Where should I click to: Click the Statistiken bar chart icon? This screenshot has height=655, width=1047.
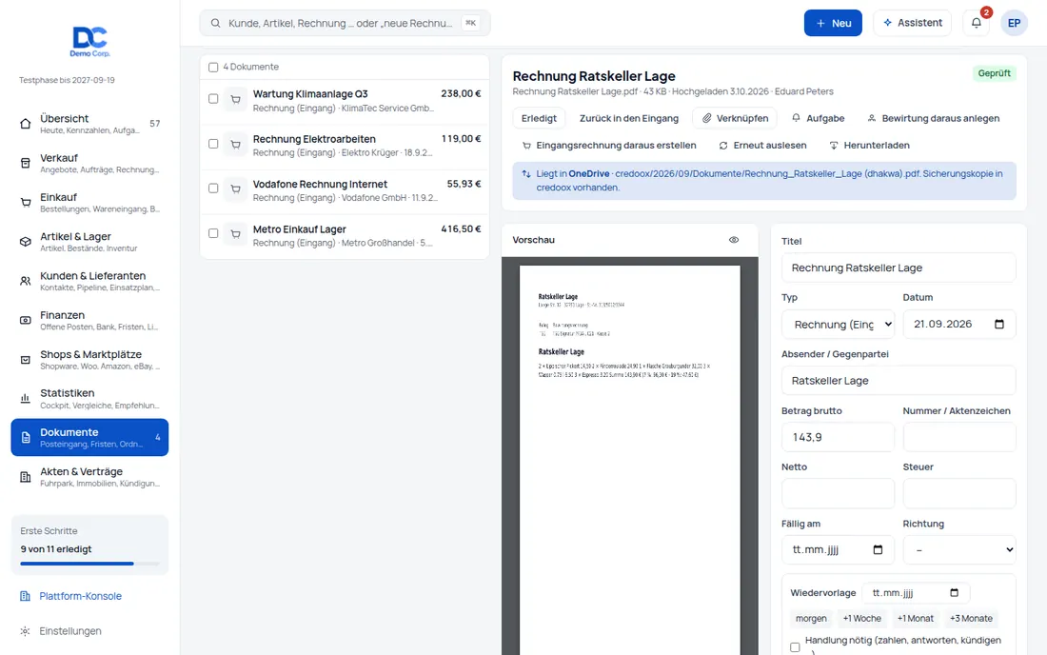pyautogui.click(x=26, y=399)
